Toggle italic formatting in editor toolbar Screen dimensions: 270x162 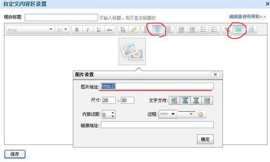(88, 30)
